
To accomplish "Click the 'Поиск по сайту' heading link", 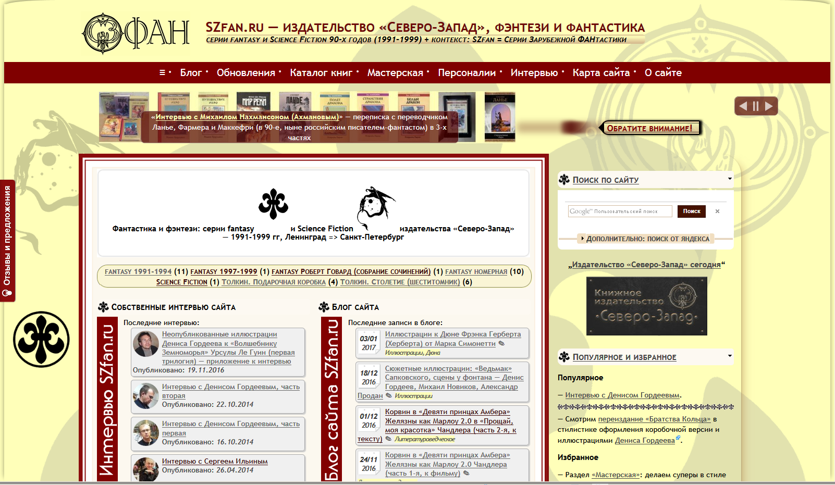I will pyautogui.click(x=606, y=180).
